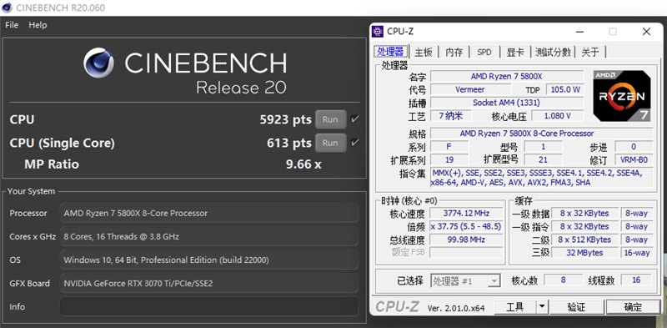Switch to the 測試分數 tab in CPU-Z

(553, 52)
